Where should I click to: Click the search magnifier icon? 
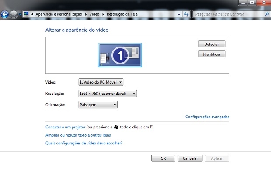click(267, 14)
